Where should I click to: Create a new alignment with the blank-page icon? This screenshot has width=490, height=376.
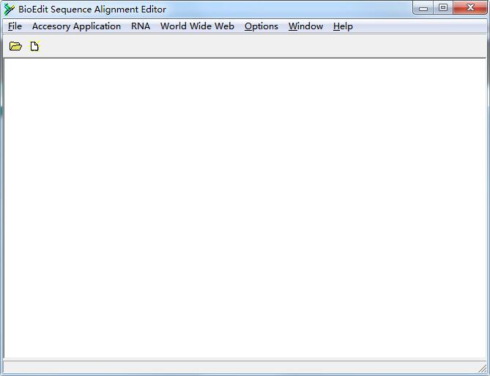coord(34,46)
